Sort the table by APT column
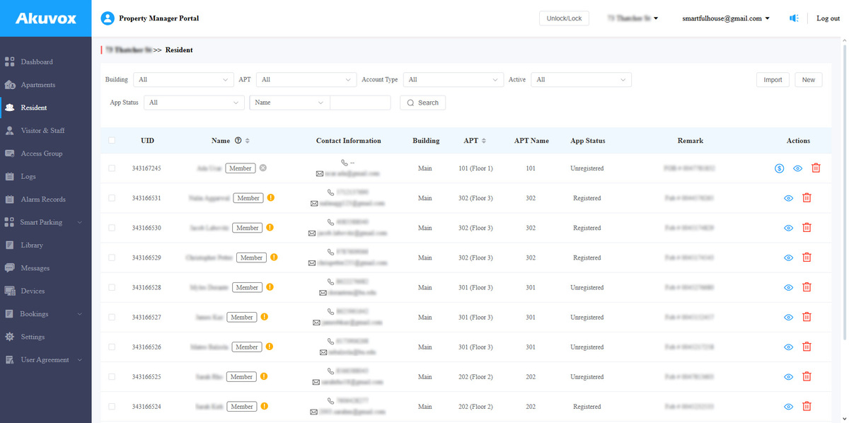849x423 pixels. pyautogui.click(x=484, y=141)
